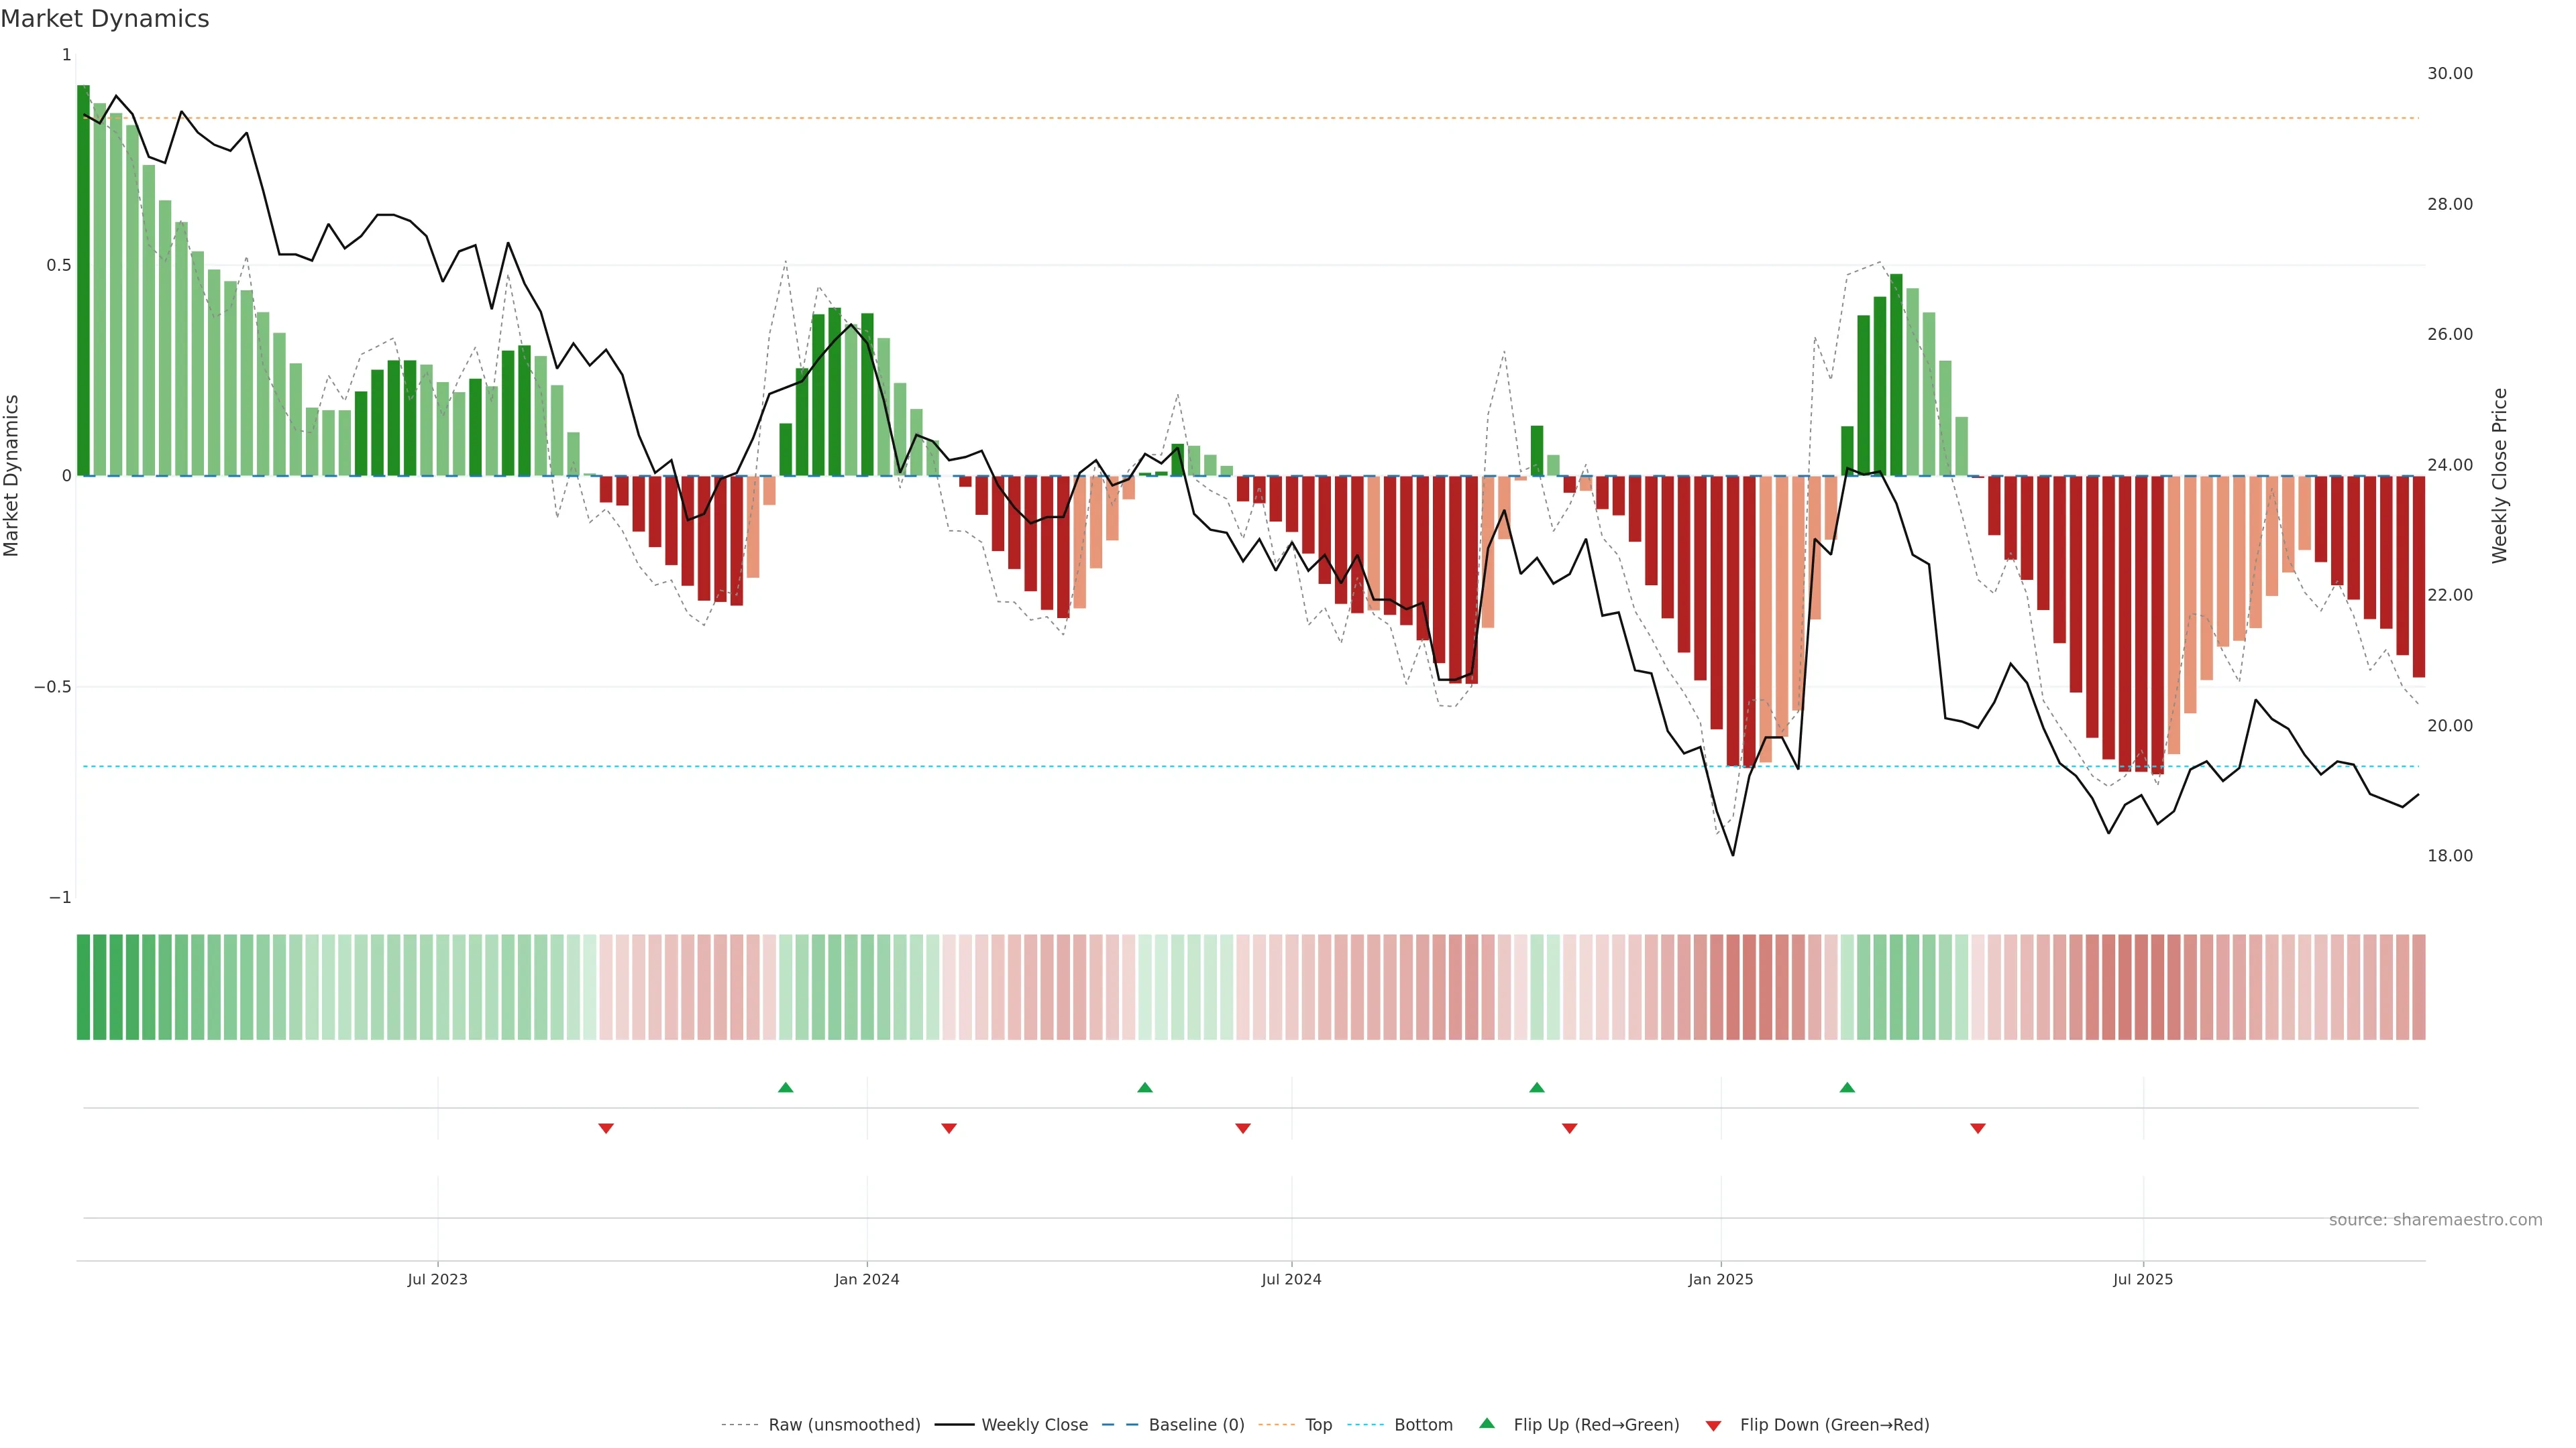
Task: Click the Flip Down legend triangle icon
Action: [x=1713, y=1425]
